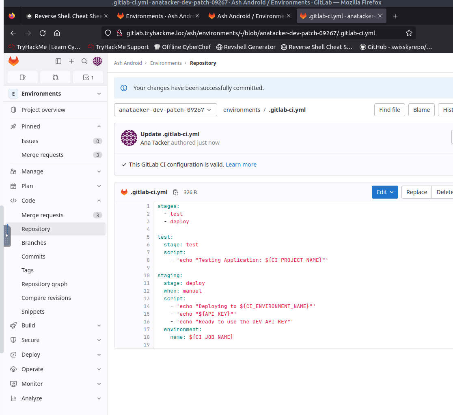Open pinned Merge requests item
453x415 pixels.
click(56, 155)
